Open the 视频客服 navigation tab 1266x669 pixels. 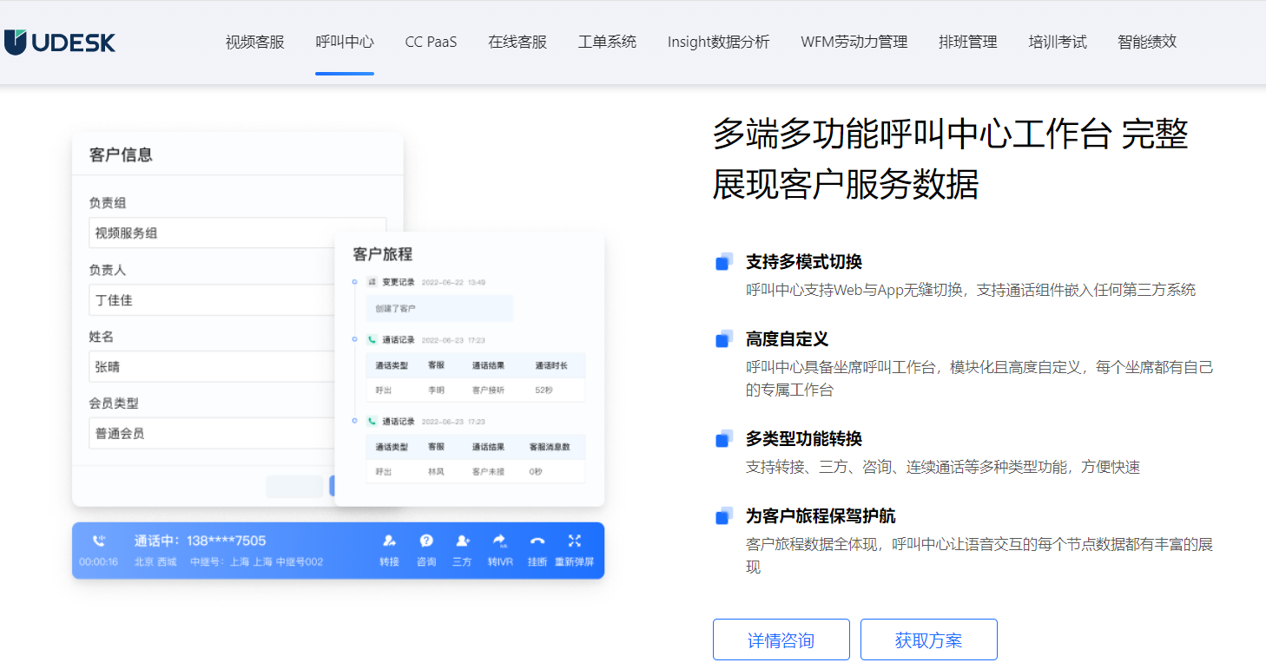tap(254, 42)
